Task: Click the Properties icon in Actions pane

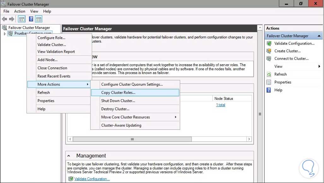Action: pos(269,82)
